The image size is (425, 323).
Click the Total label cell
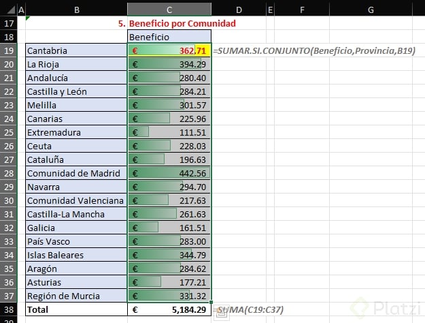pos(75,309)
